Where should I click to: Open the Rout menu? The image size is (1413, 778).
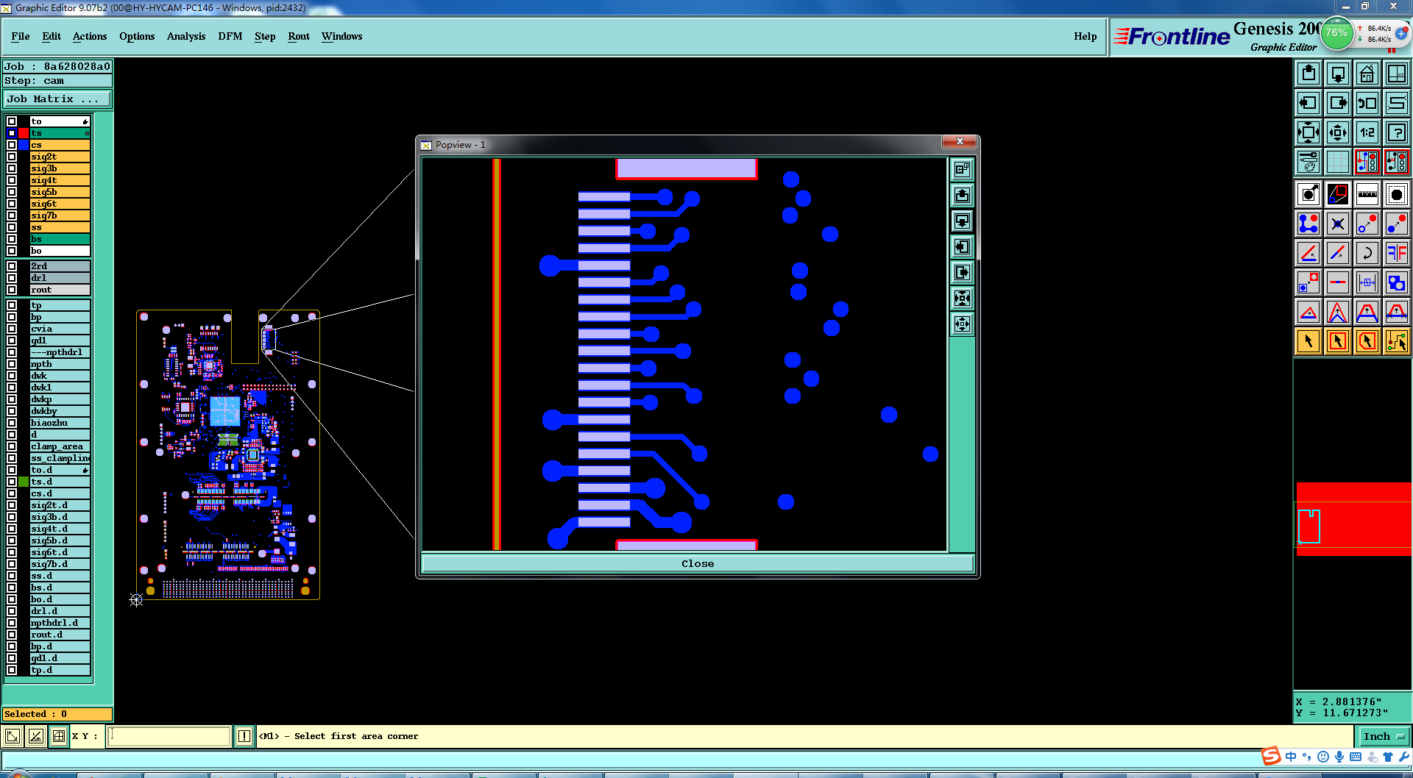point(299,36)
